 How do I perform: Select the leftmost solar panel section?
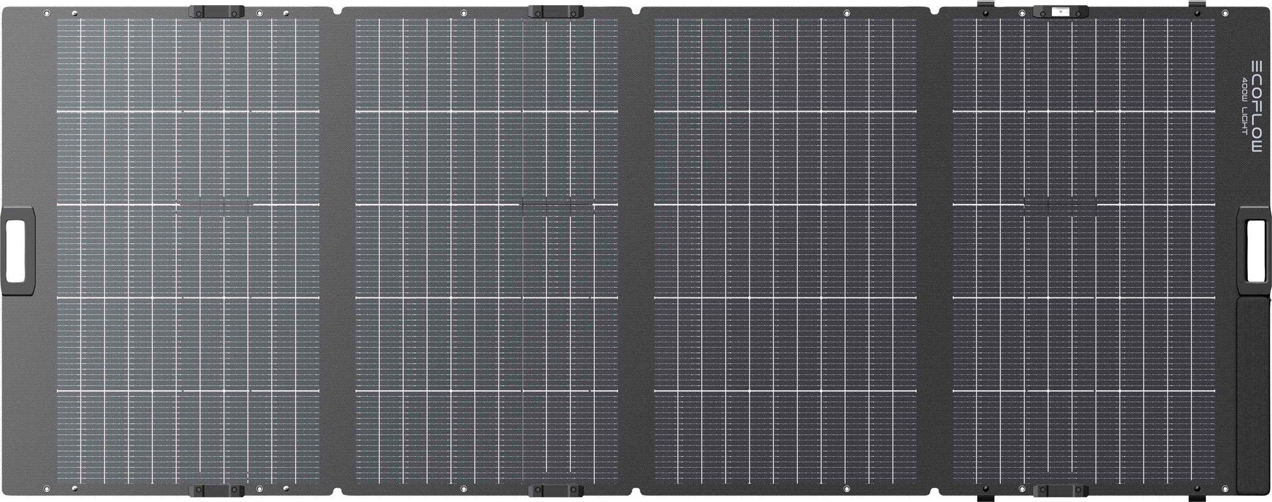(188, 251)
